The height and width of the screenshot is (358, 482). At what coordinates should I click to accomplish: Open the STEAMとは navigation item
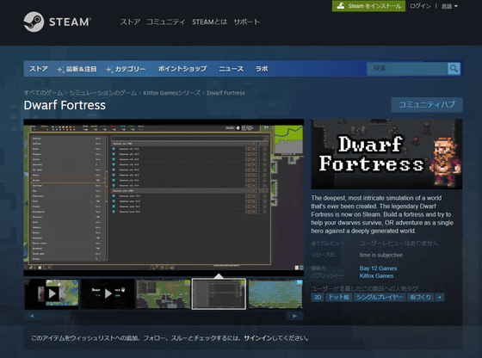tap(209, 22)
